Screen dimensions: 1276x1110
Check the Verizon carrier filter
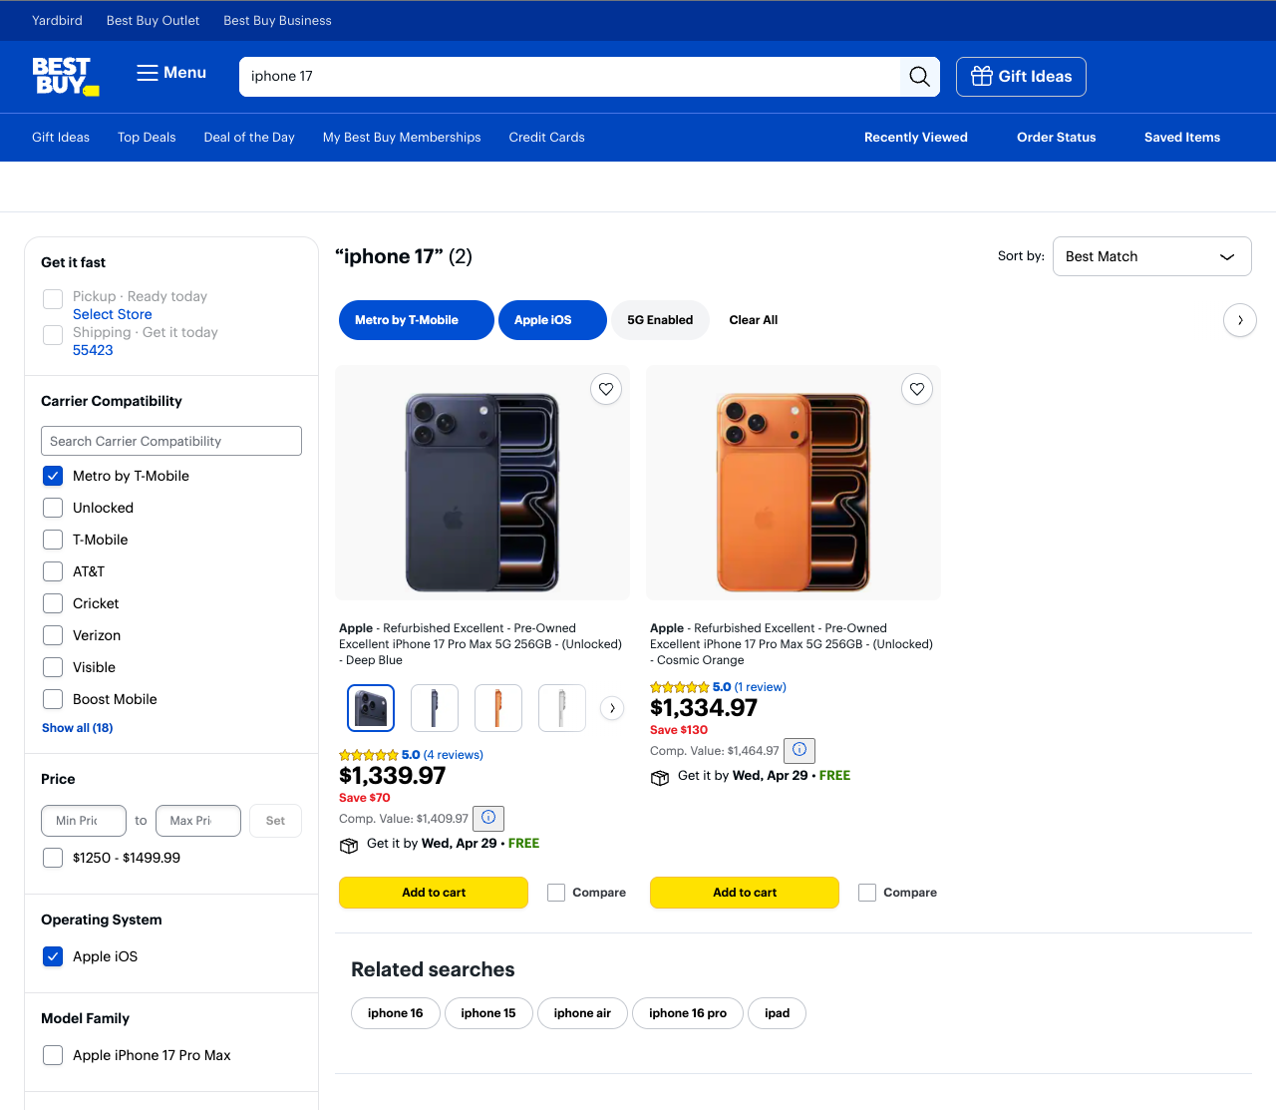point(53,635)
